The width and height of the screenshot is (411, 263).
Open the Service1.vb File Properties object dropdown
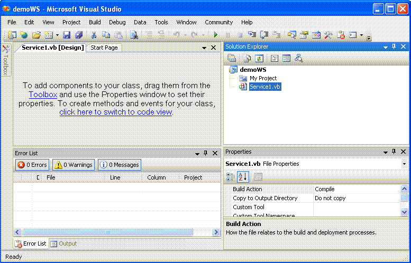[x=404, y=164]
